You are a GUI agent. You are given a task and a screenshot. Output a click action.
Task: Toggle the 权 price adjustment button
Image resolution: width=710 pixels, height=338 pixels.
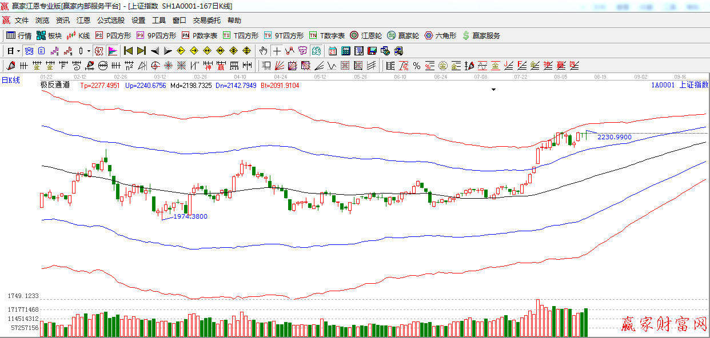coord(99,51)
